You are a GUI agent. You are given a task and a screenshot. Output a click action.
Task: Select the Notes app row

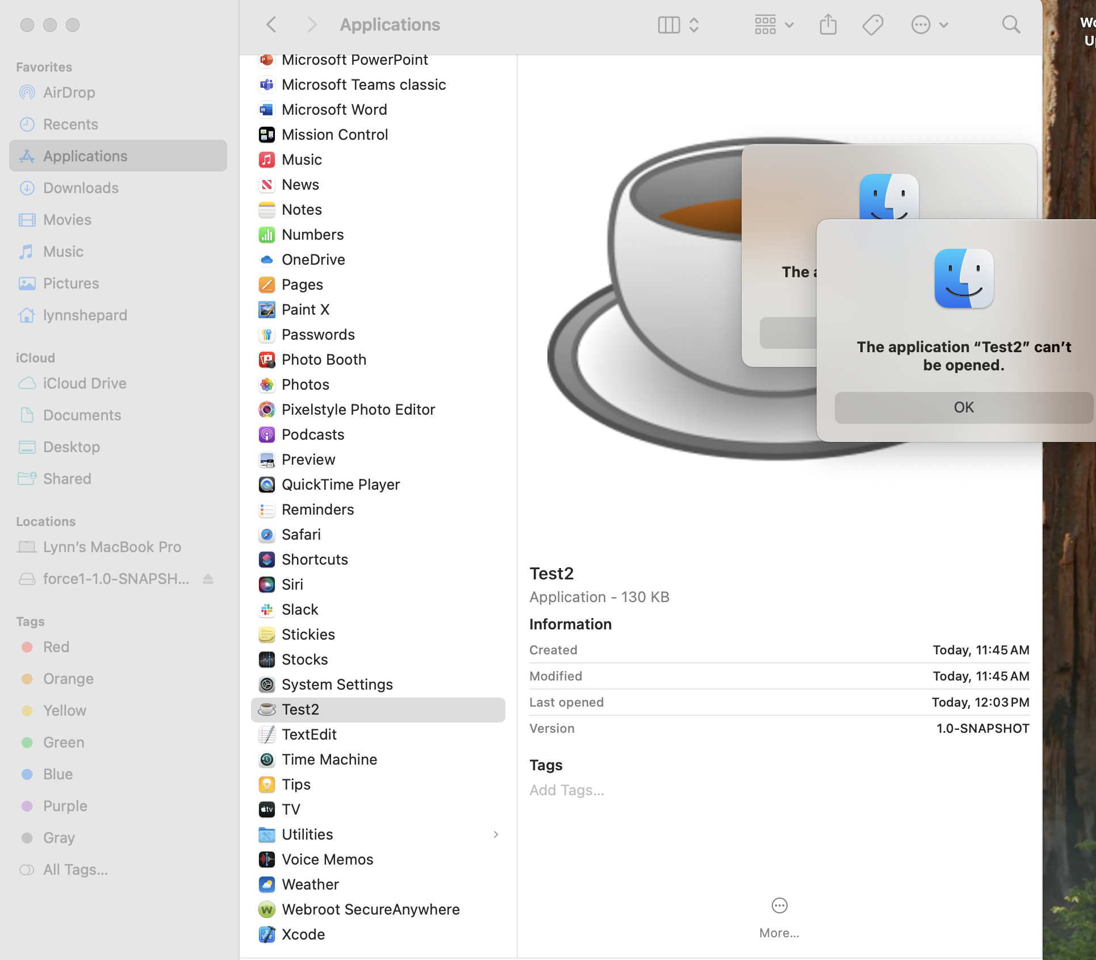[378, 209]
